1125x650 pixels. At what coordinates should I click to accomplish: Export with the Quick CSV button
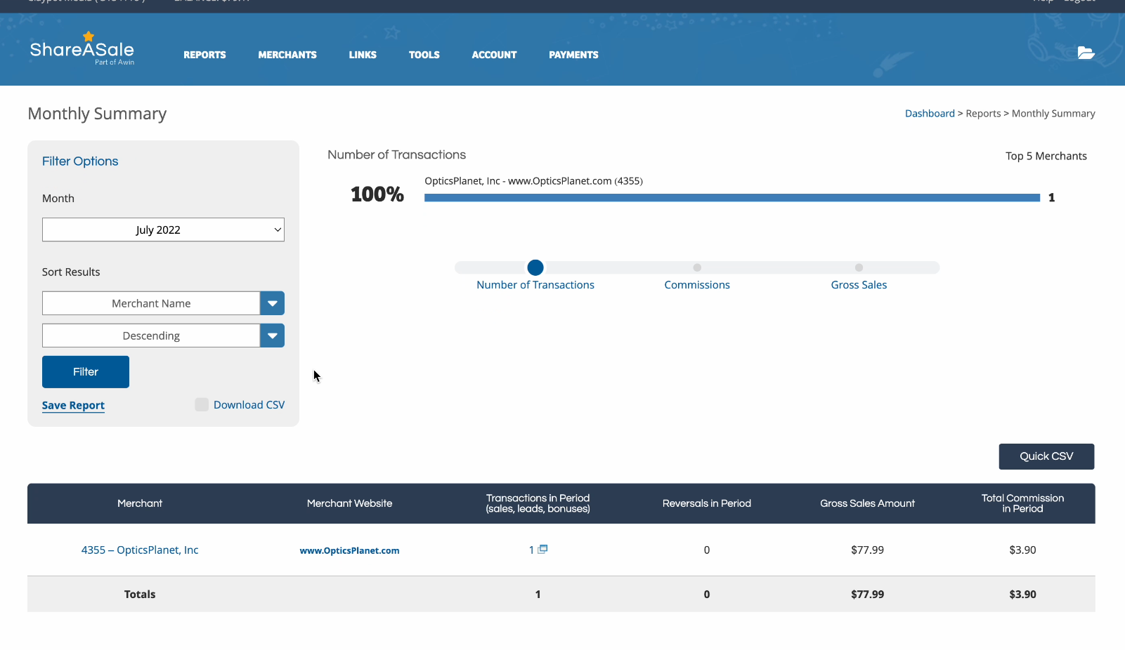(1046, 456)
